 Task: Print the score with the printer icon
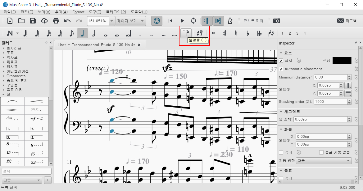[x=56, y=21]
